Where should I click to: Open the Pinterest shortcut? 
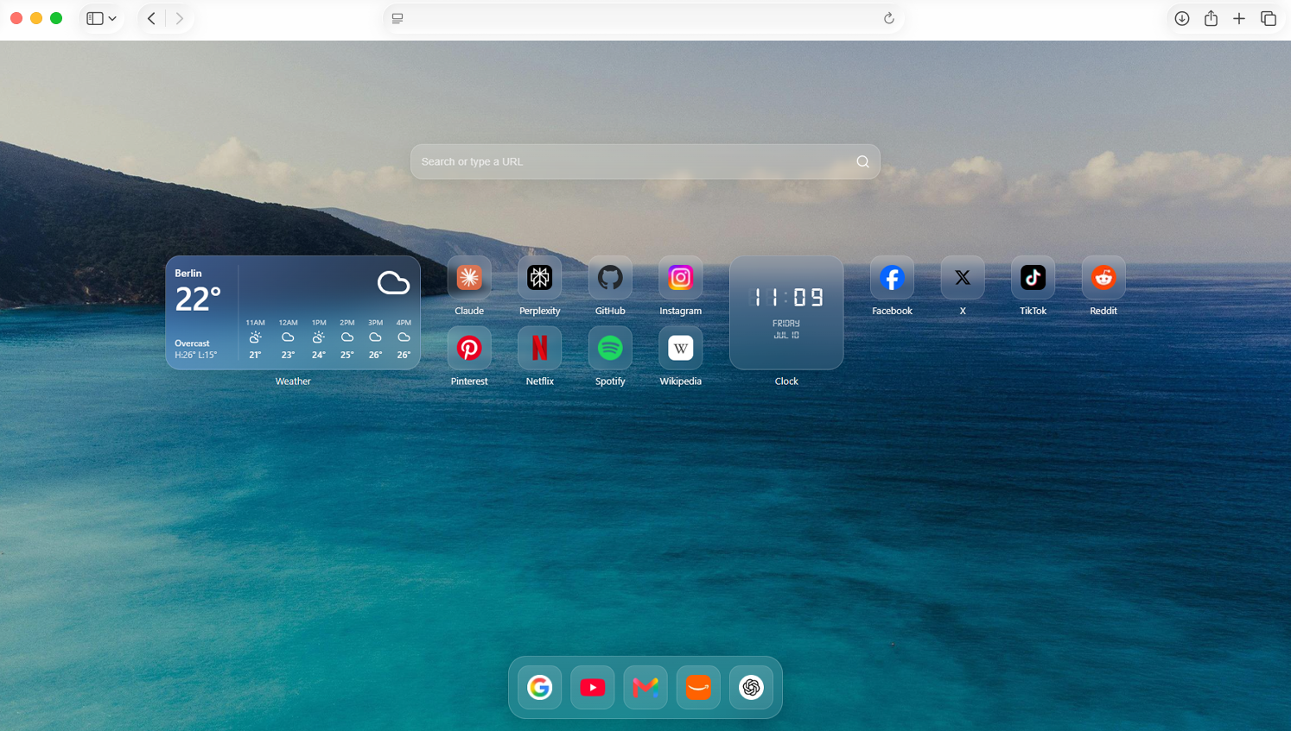[x=469, y=348]
